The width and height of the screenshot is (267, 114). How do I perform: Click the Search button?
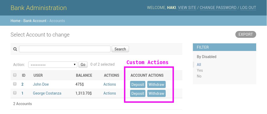tap(120, 49)
